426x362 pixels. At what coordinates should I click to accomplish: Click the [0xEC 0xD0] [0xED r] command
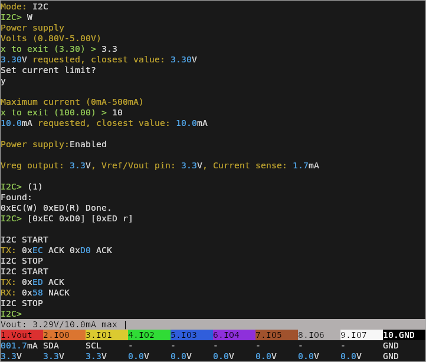tap(80, 218)
